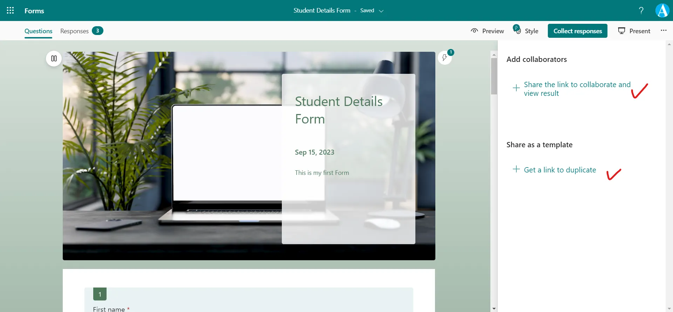The height and width of the screenshot is (312, 673).
Task: Click the 'This is my first Form' description
Action: click(x=322, y=173)
